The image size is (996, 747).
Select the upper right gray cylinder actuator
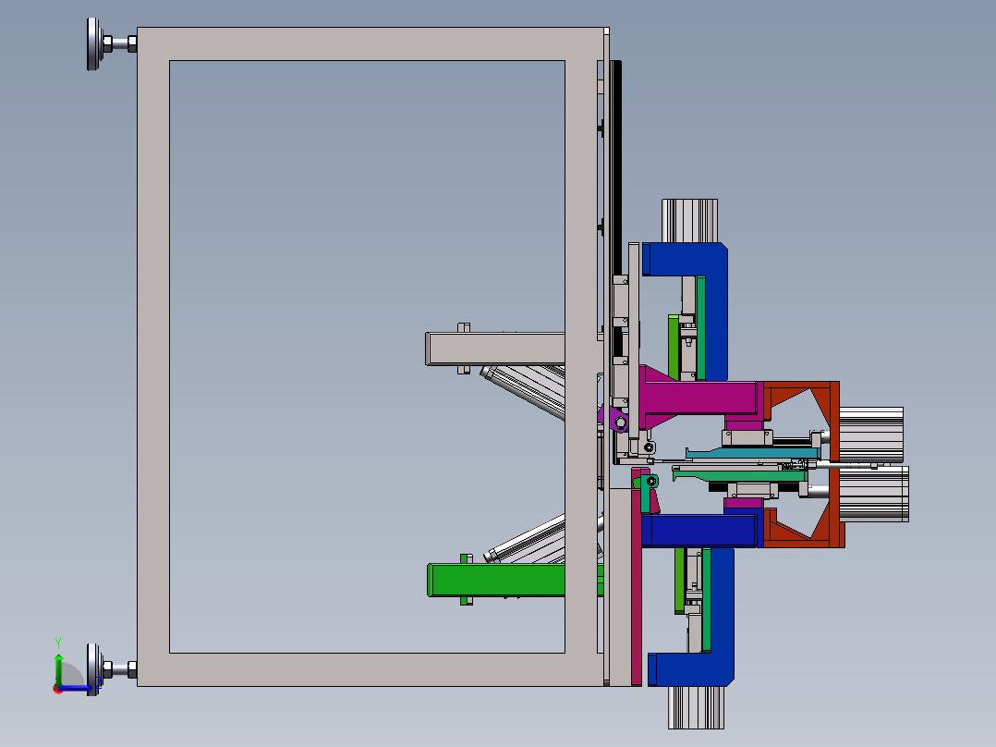tap(871, 435)
